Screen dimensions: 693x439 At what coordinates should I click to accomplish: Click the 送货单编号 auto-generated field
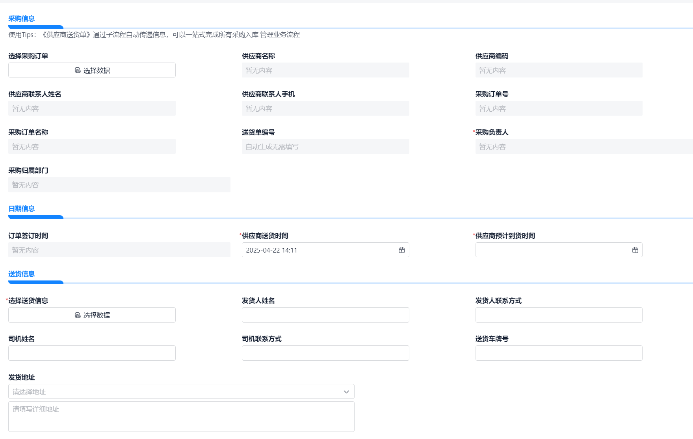pos(325,146)
